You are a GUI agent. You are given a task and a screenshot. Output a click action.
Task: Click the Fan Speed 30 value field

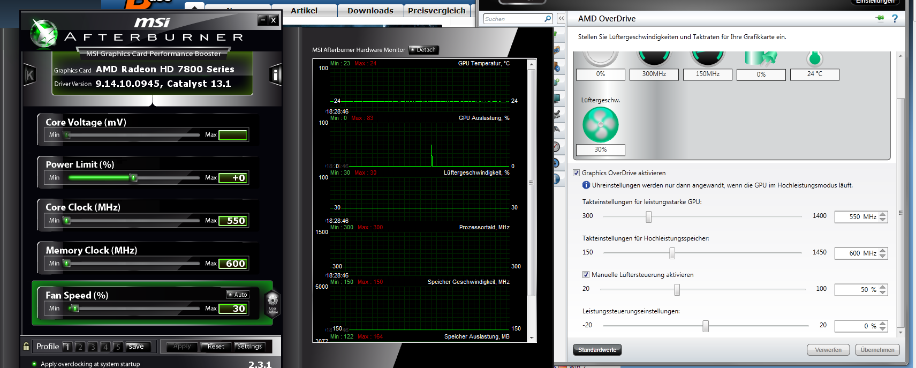(x=233, y=309)
